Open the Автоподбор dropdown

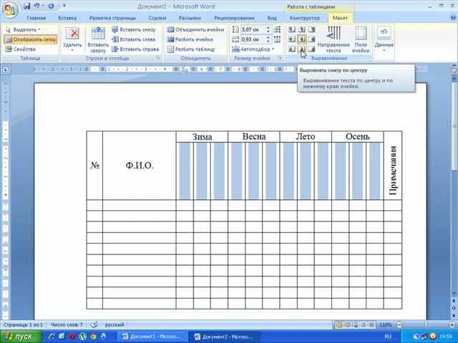[x=253, y=49]
